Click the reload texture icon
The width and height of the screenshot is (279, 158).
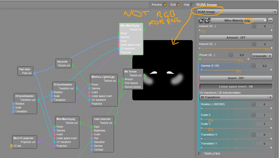click(x=201, y=21)
